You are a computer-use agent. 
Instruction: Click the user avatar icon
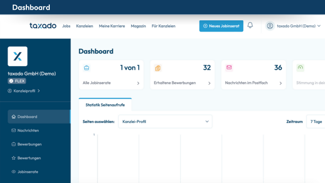point(270,26)
